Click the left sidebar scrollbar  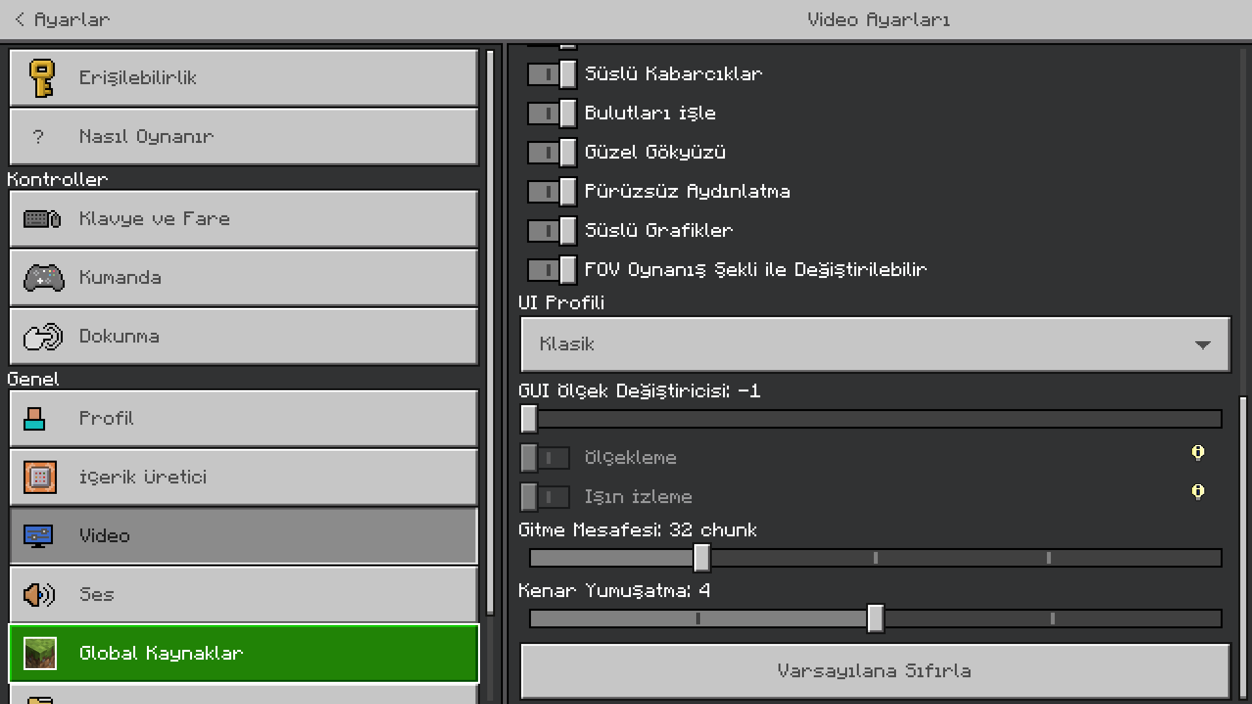coord(490,333)
